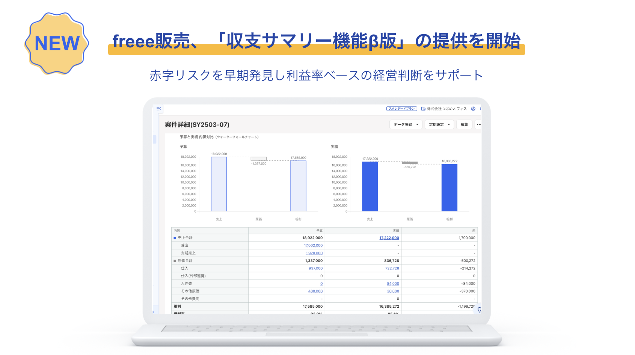Screen dimensions: 635x355
Task: Open the 17,222,000 actual sales link
Action: click(x=389, y=238)
